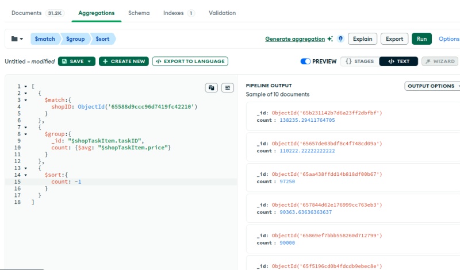Select the $group stage chip in pipeline
Image resolution: width=460 pixels, height=270 pixels.
coord(76,39)
